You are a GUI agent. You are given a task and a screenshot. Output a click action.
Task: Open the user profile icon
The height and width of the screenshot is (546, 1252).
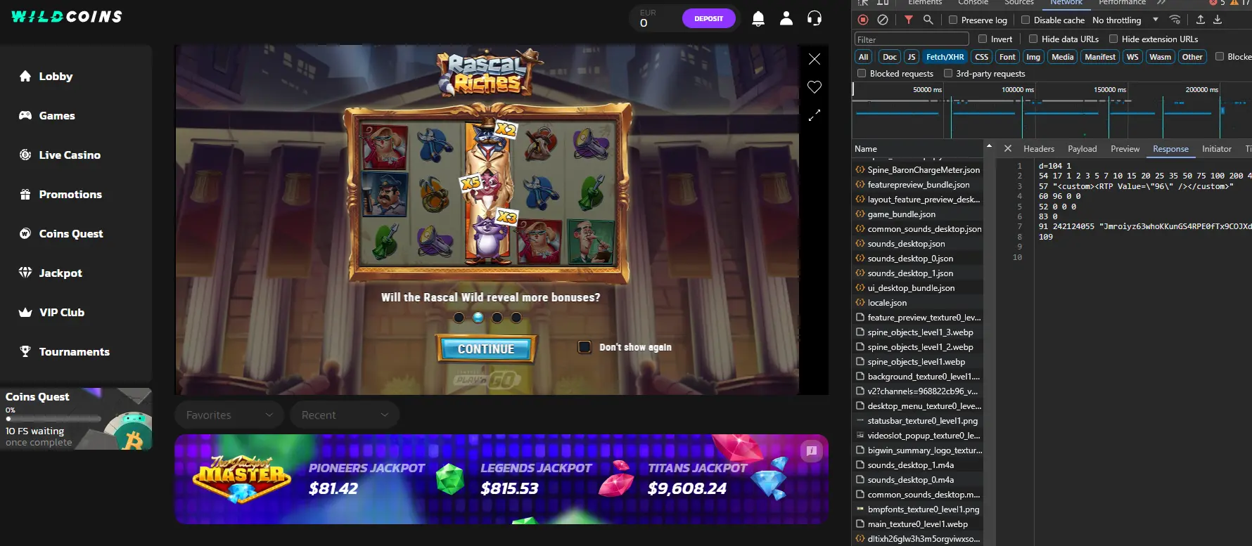(x=786, y=19)
